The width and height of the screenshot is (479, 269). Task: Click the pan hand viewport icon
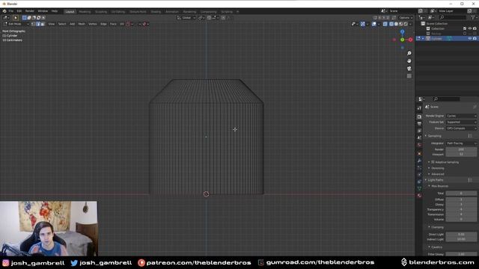409,61
